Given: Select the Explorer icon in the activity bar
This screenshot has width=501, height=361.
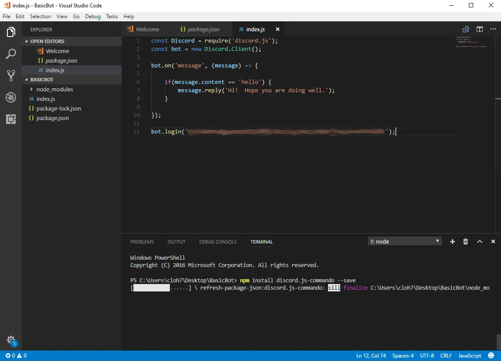Looking at the screenshot, I should [x=10, y=31].
